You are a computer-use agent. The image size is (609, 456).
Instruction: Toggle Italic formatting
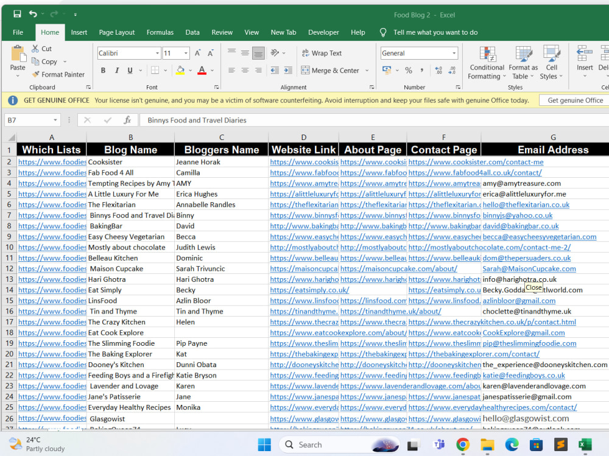pos(116,70)
